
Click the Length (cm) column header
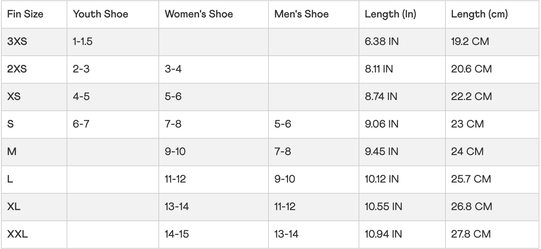(479, 14)
